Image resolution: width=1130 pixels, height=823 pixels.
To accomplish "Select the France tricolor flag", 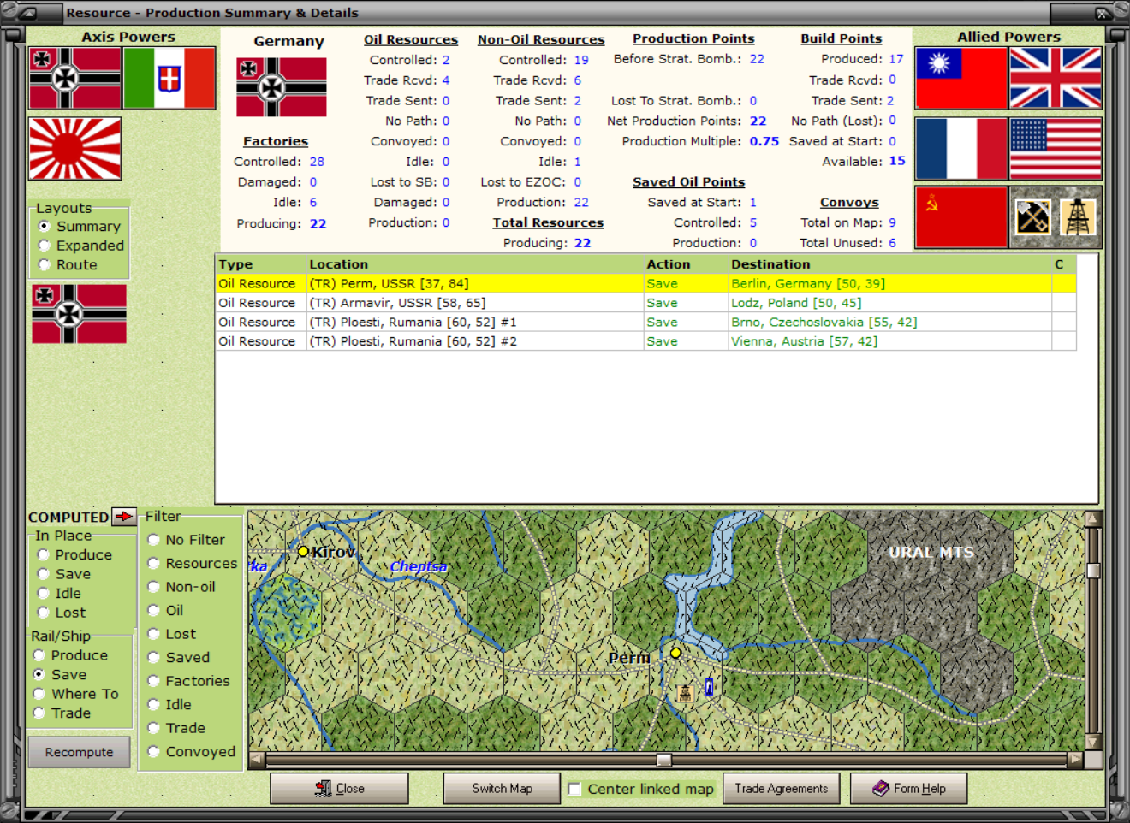I will click(x=961, y=149).
